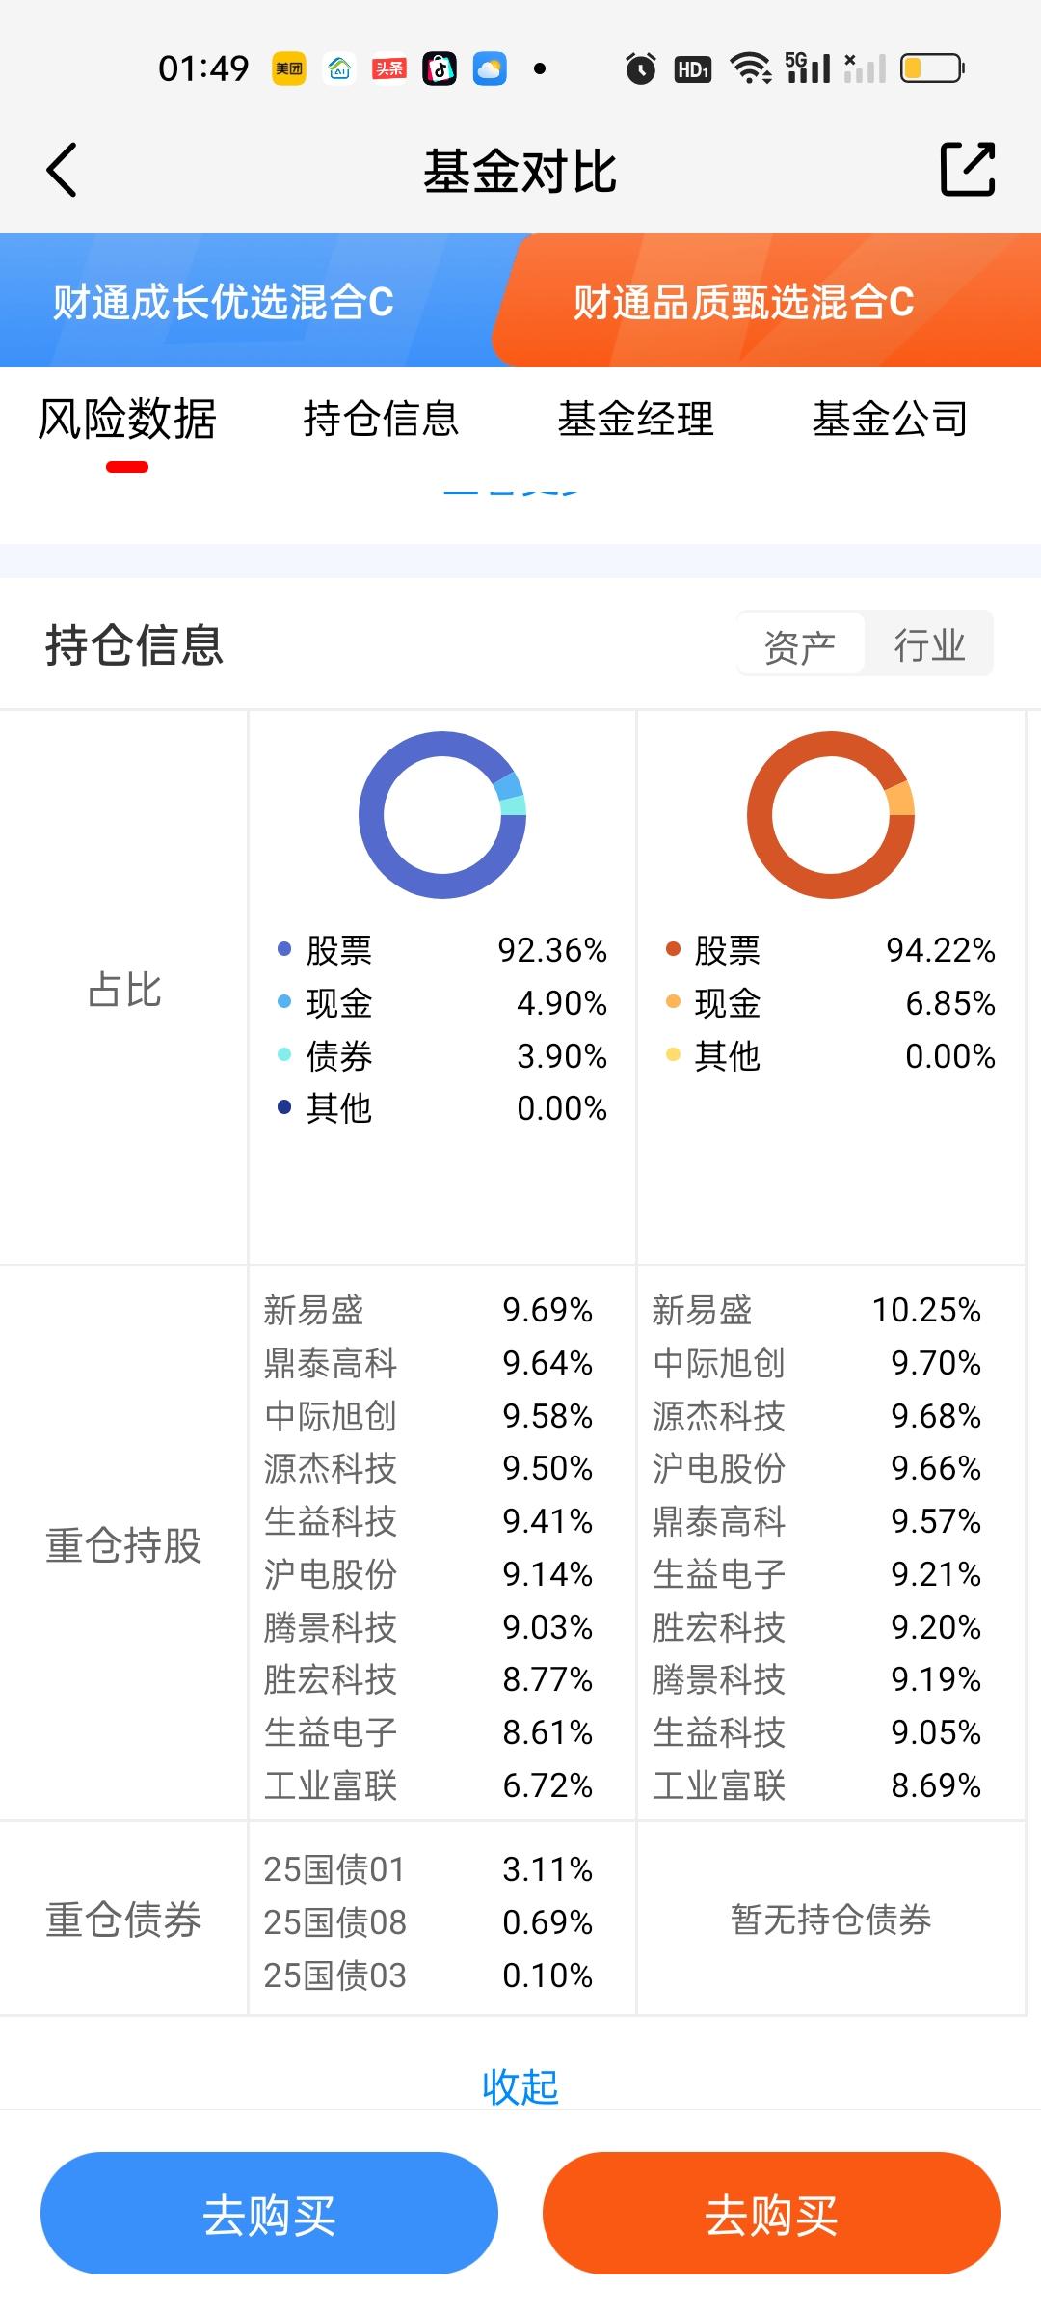This screenshot has height=2315, width=1041.
Task: Tap the share icon top right
Action: (967, 170)
